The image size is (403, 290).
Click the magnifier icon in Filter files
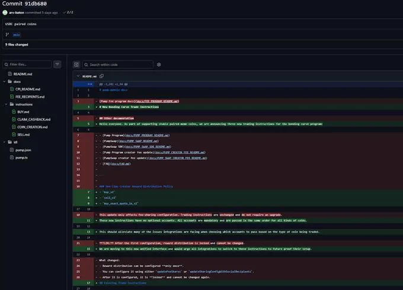point(7,65)
